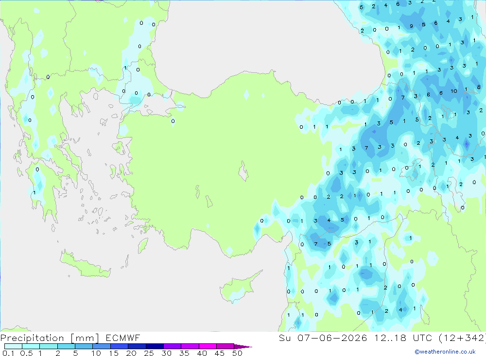Click the '35' legend scale label
Screen dimensions: 486x356
(x=184, y=353)
